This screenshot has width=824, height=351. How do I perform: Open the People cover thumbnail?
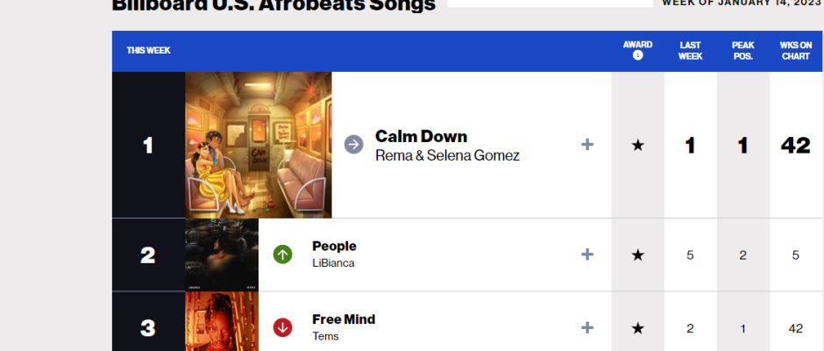[222, 254]
